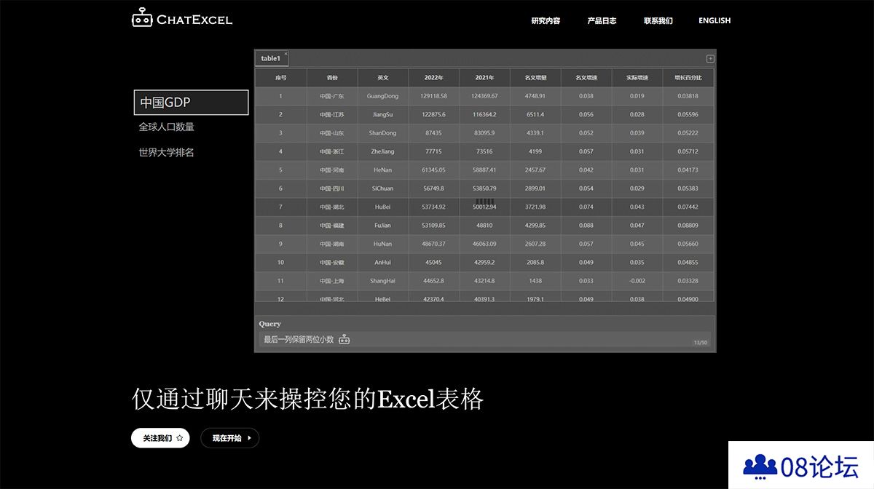Screen dimensions: 874x489
Task: Select the 中国-上海 cell
Action: point(332,281)
